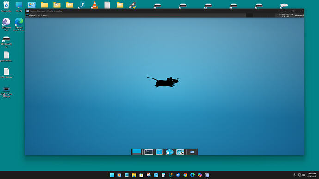Screen dimensions: 319x179
Task: Open Application Finder magnifier icon in dock
Action: pos(180,152)
